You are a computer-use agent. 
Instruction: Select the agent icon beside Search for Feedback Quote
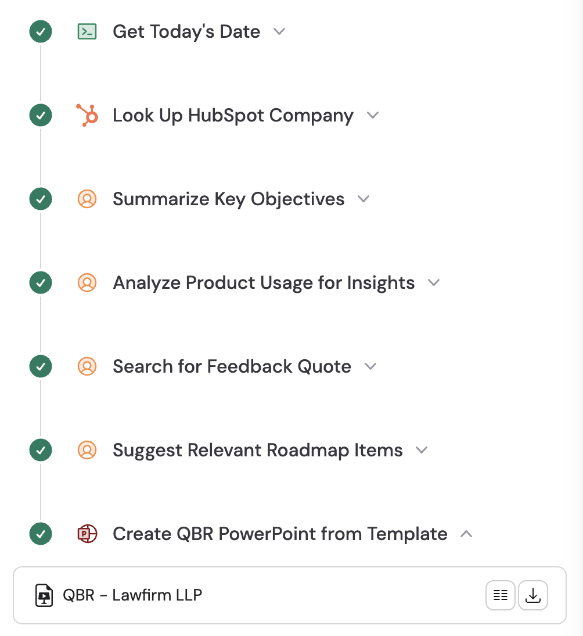[87, 366]
